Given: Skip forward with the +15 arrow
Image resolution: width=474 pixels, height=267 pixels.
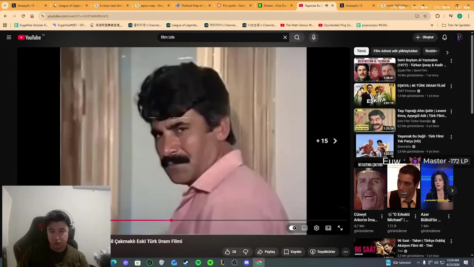Looking at the screenshot, I should point(335,141).
